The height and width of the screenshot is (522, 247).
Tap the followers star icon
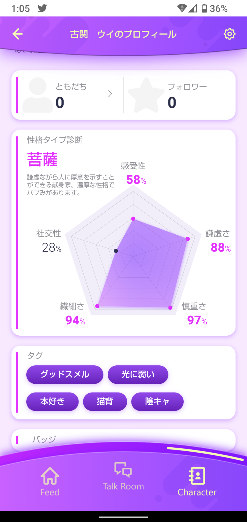pos(146,95)
